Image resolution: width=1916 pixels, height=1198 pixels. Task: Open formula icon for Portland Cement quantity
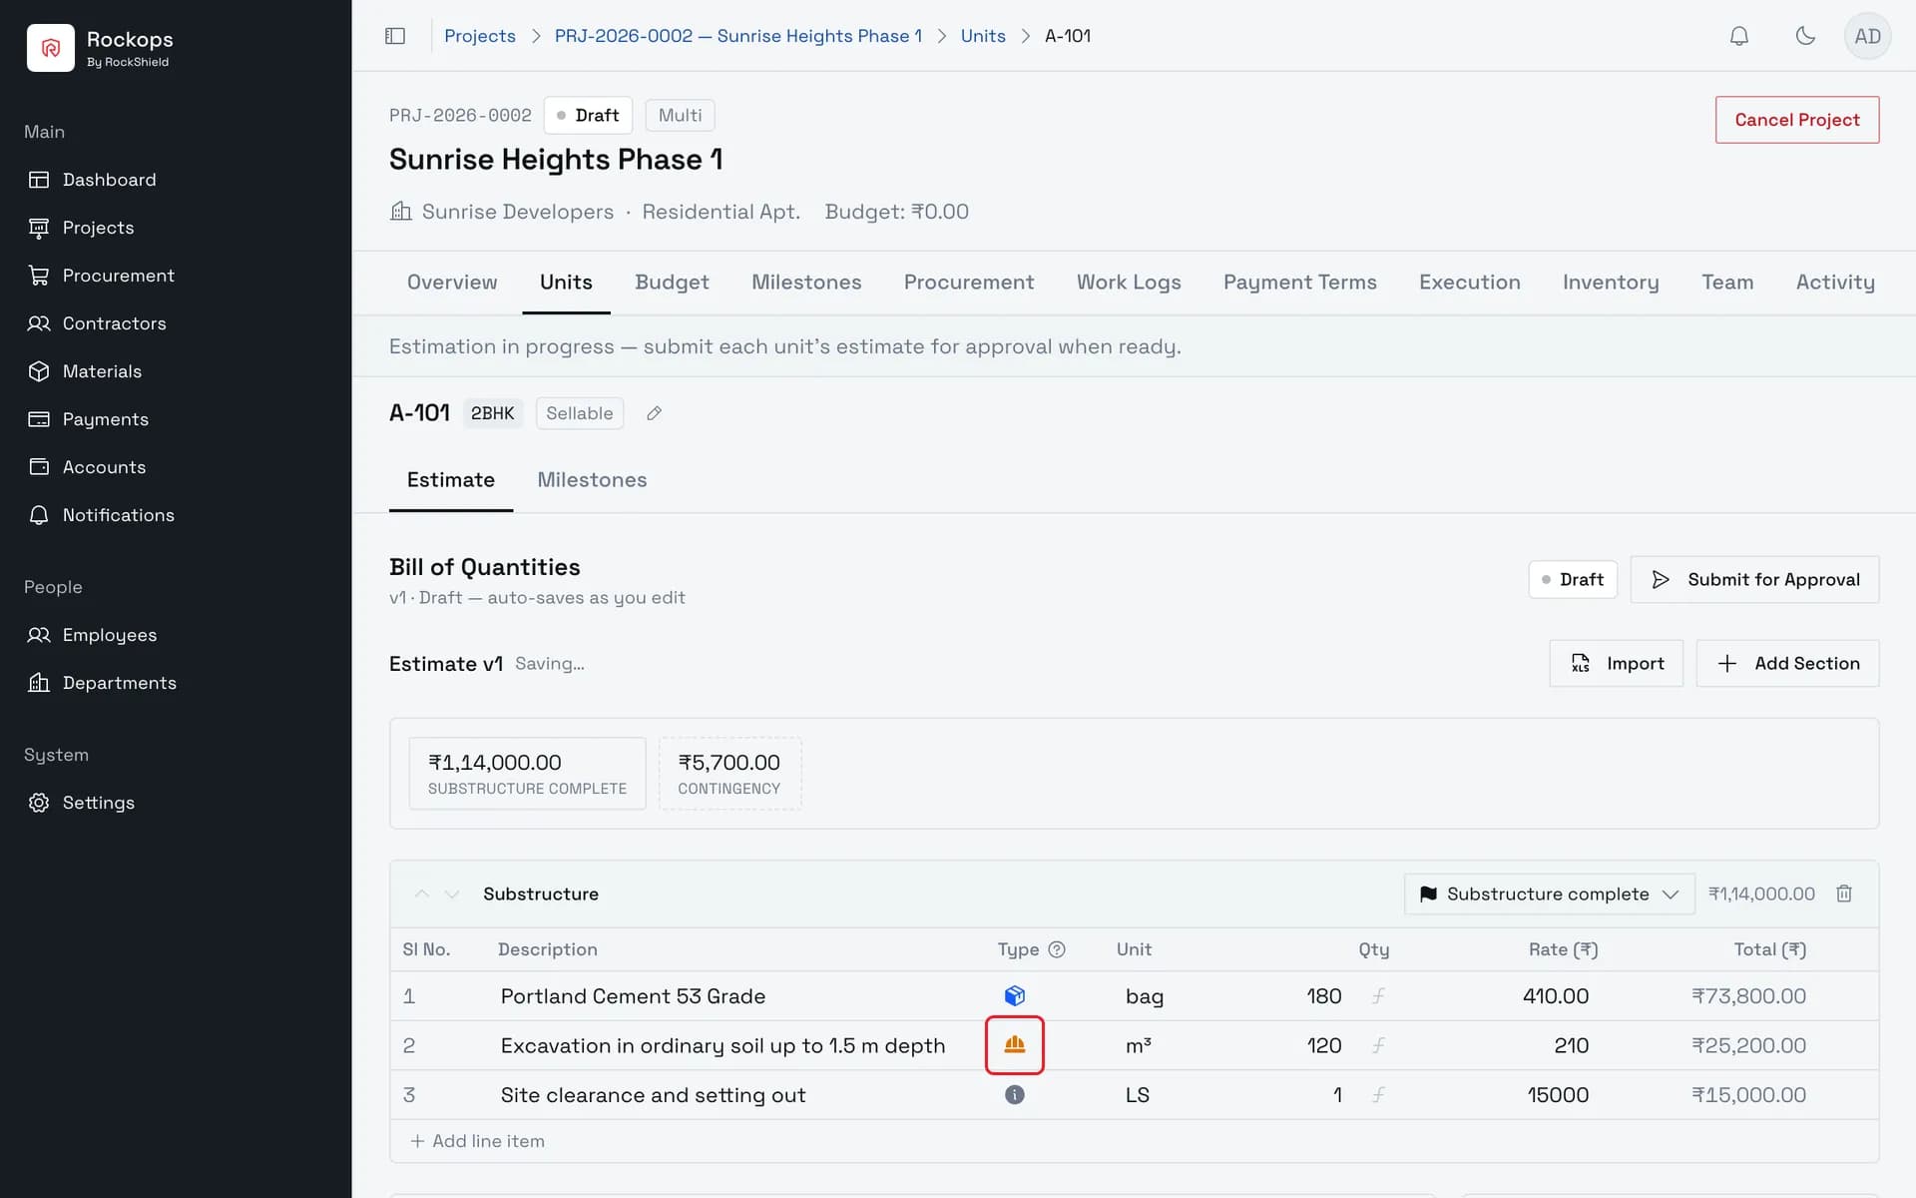[x=1378, y=995]
